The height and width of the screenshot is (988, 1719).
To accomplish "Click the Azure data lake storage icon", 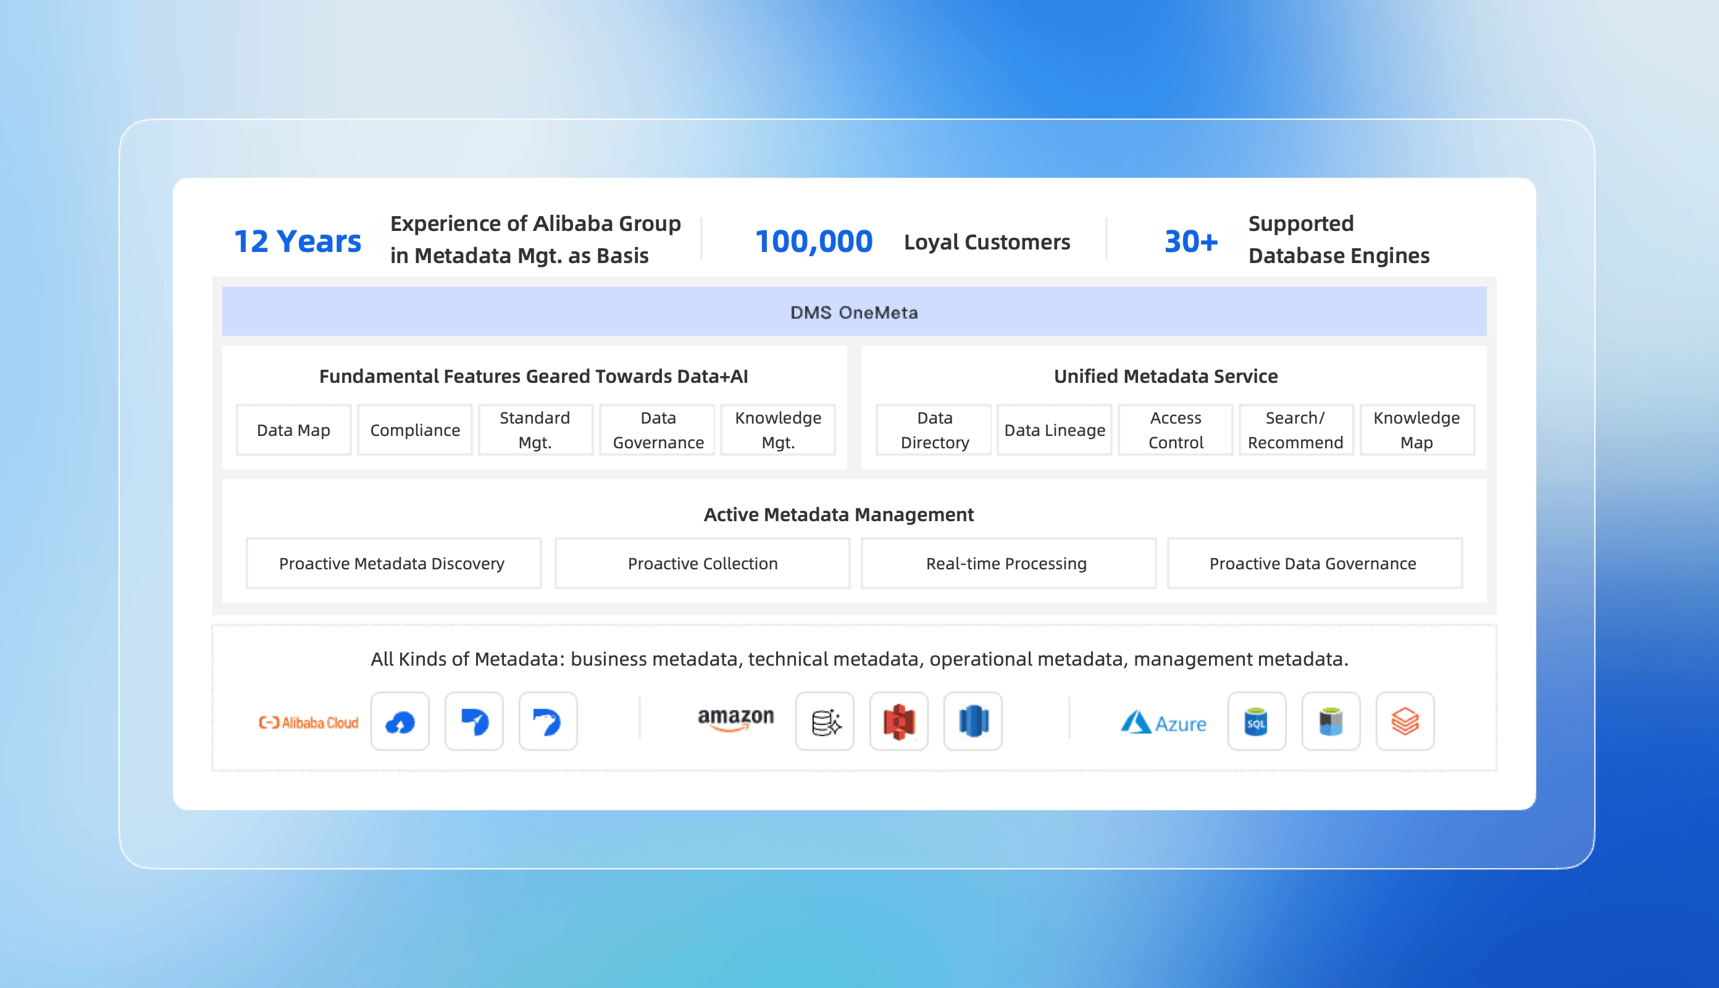I will (x=1330, y=722).
